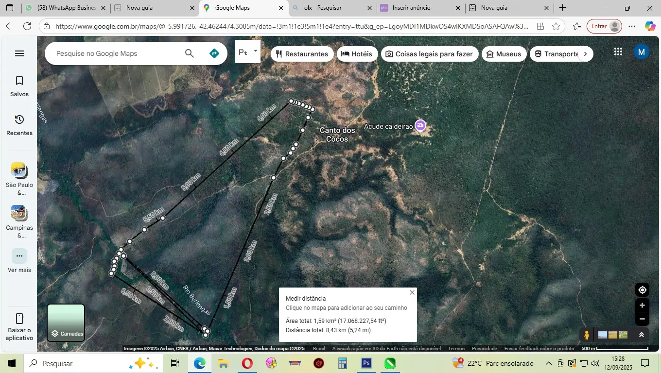Viewport: 661px width, 373px height.
Task: Show your location with the target button
Action: point(643,290)
